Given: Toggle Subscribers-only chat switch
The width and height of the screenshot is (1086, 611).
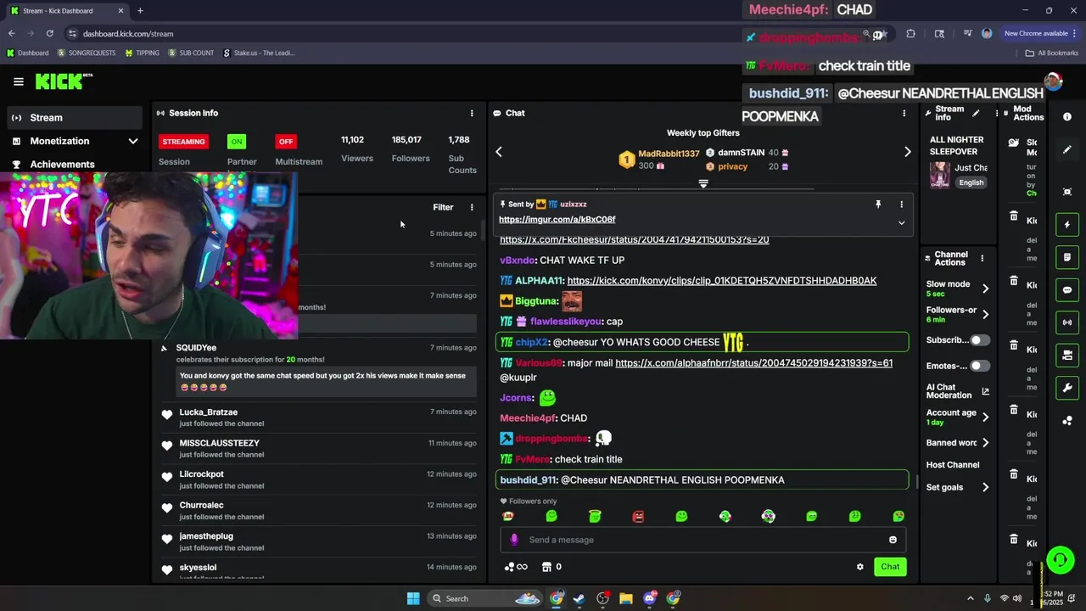Looking at the screenshot, I should pos(980,340).
